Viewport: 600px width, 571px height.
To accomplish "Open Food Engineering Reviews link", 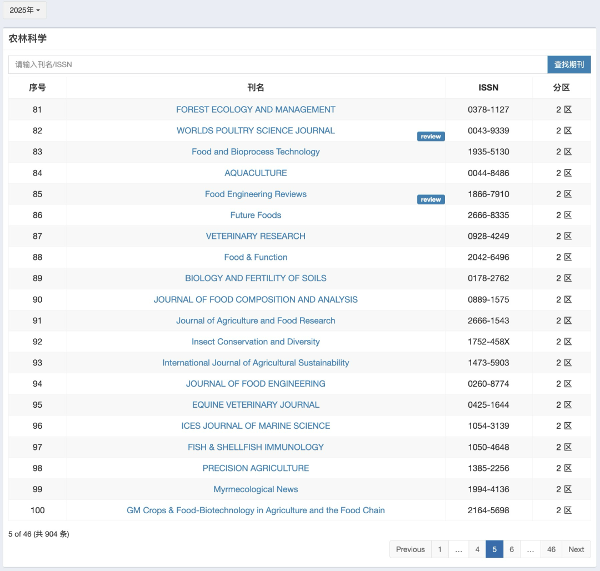I will point(256,194).
